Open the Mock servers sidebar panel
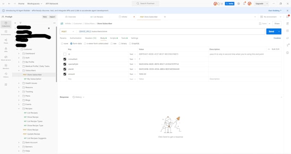 tap(6, 58)
